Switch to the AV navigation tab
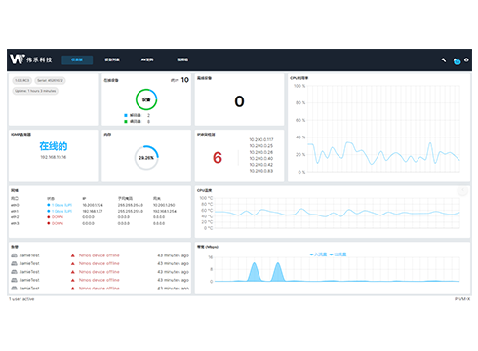 point(147,59)
